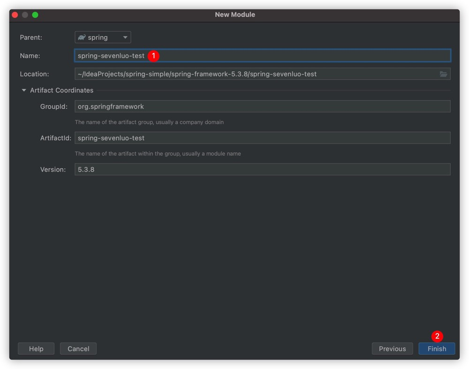The height and width of the screenshot is (369, 469).
Task: Click Finish to create the module
Action: (x=437, y=349)
